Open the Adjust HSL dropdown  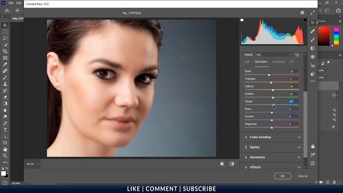pos(274,55)
